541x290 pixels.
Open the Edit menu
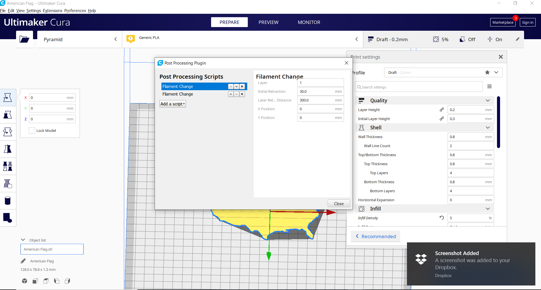coord(11,11)
